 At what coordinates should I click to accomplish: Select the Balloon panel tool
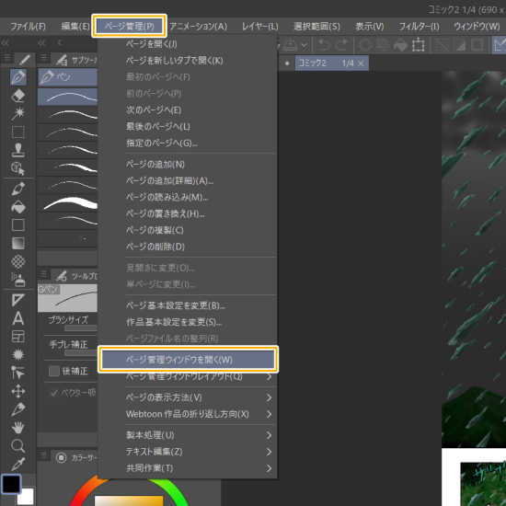coord(18,337)
